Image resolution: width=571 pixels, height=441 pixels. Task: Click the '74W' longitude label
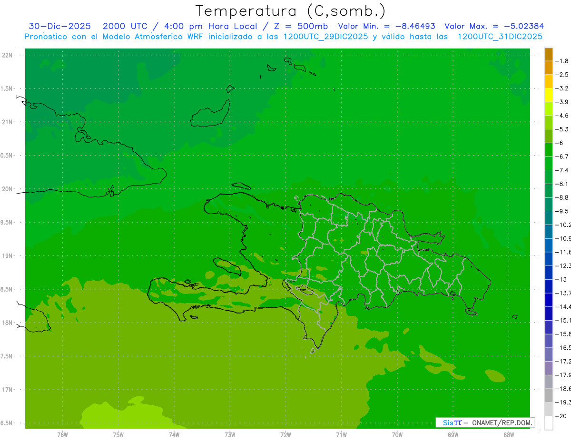point(174,434)
